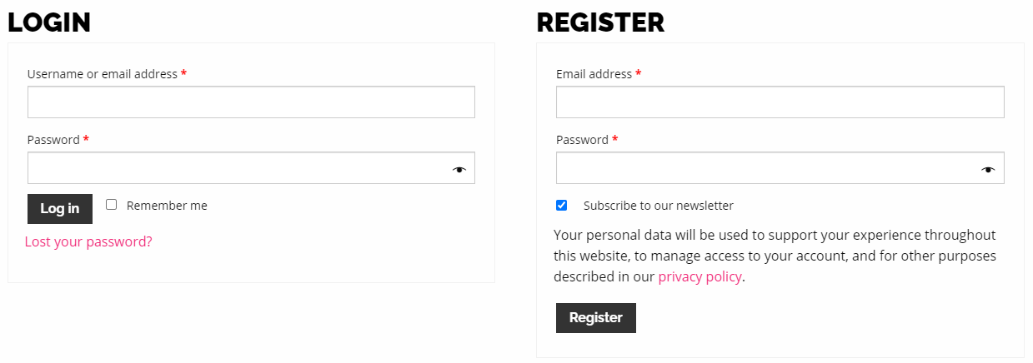Reveal the Register password with eye icon
Screen dimensions: 1033x363
coord(988,169)
